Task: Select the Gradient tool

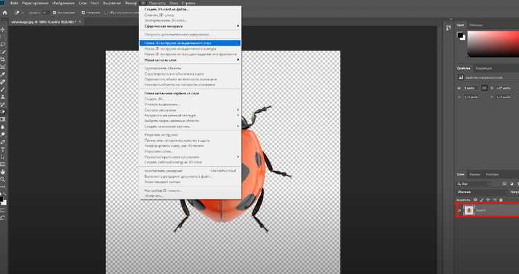Action: coord(3,119)
